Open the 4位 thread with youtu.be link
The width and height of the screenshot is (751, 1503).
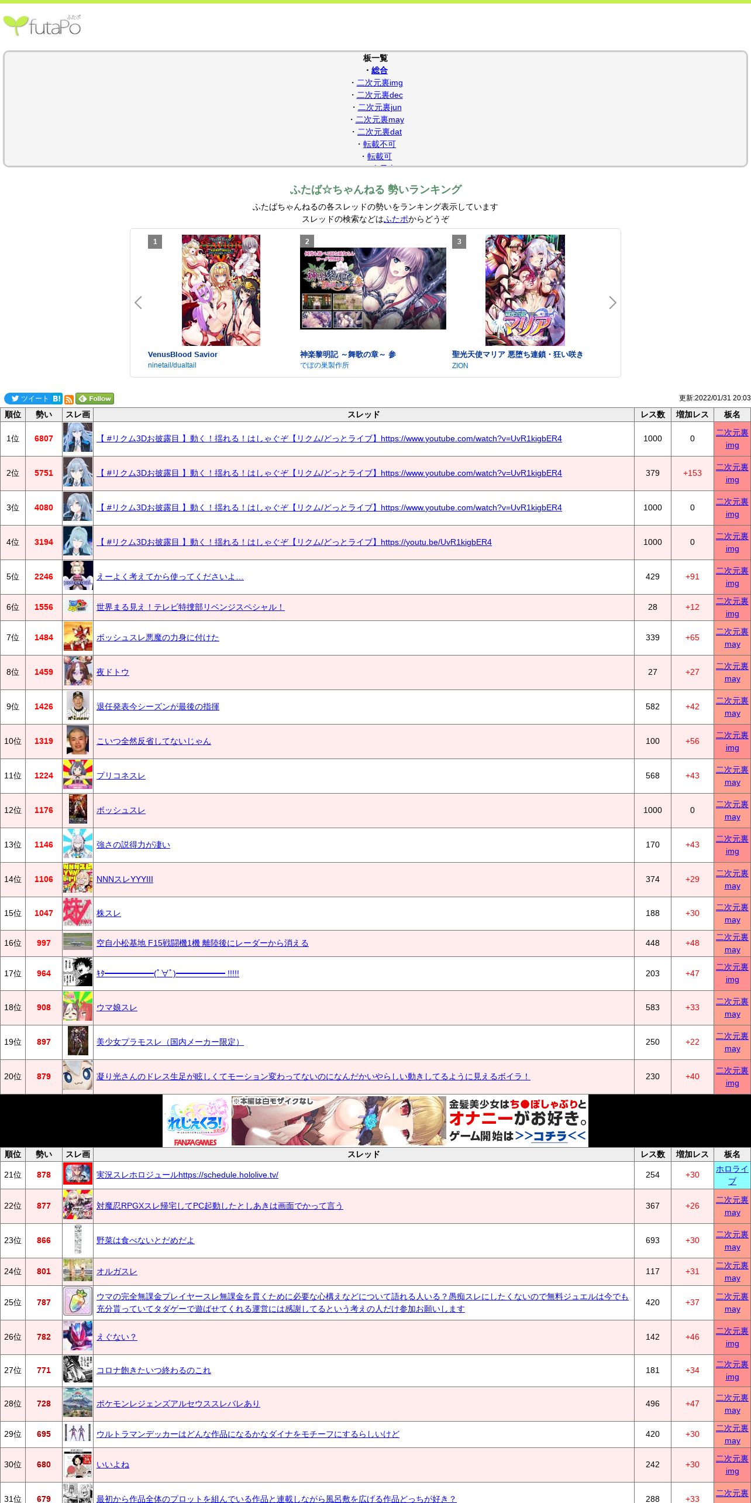click(294, 542)
